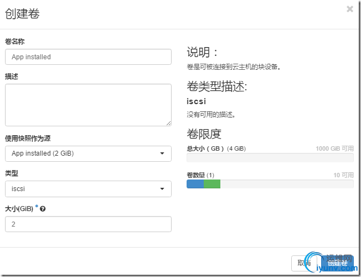Click the 1000 GiB 可用 quota text

(334, 148)
